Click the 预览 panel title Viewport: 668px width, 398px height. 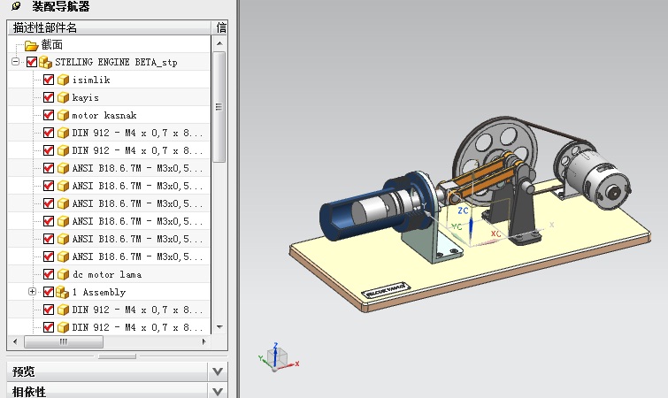(23, 372)
